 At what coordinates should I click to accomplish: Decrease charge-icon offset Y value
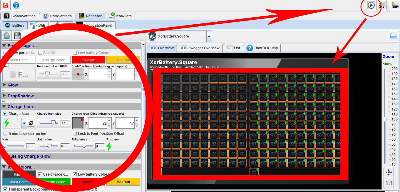137,126
